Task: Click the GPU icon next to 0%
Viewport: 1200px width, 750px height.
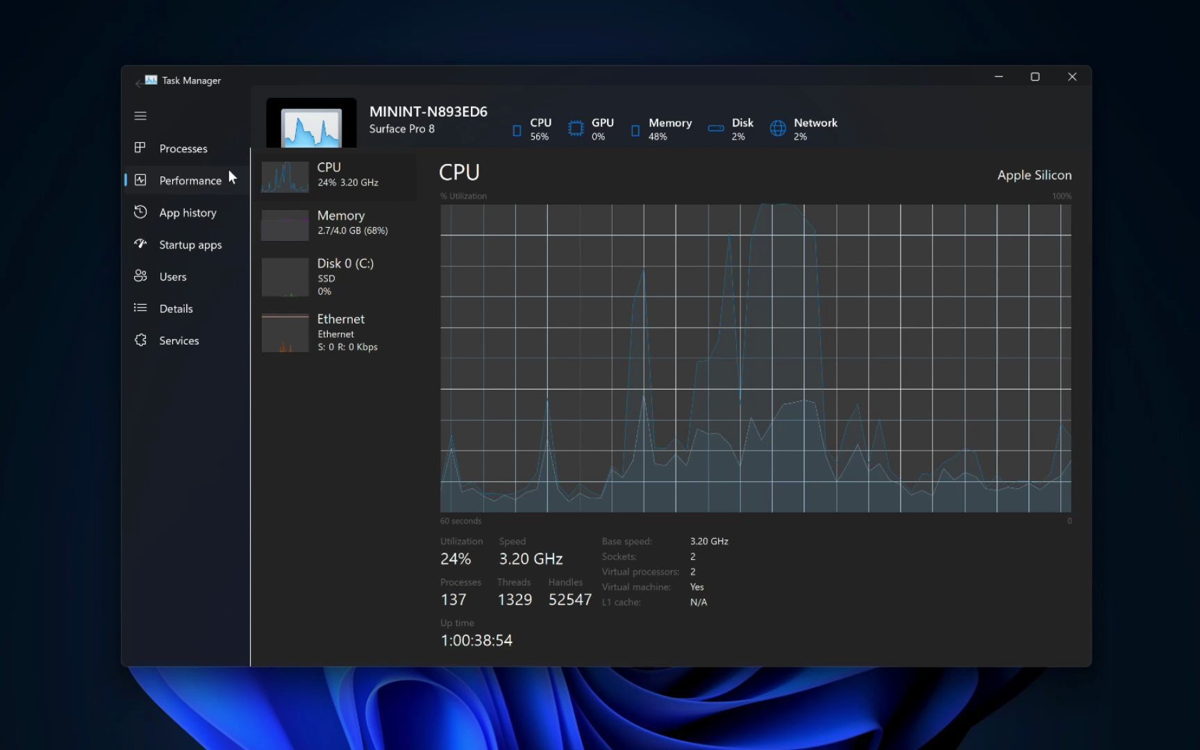Action: (575, 129)
